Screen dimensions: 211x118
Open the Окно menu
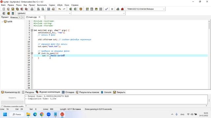pos(67,5)
